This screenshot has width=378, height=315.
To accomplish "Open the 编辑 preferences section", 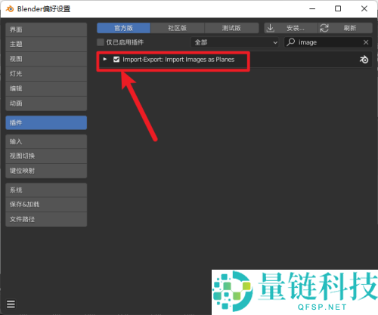I will pyautogui.click(x=46, y=88).
